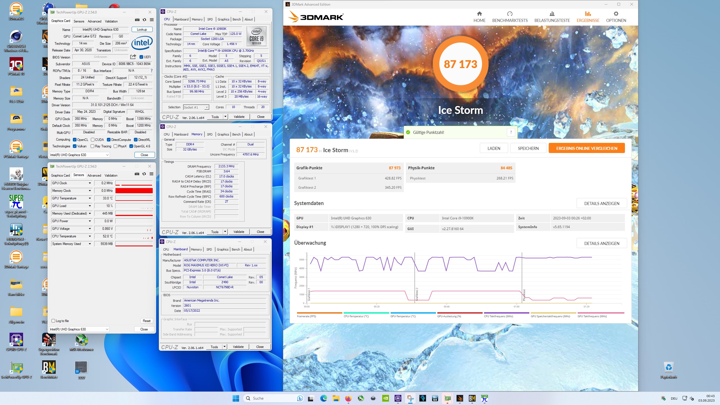Expand GPU Load sensor dropdown

[x=90, y=206]
